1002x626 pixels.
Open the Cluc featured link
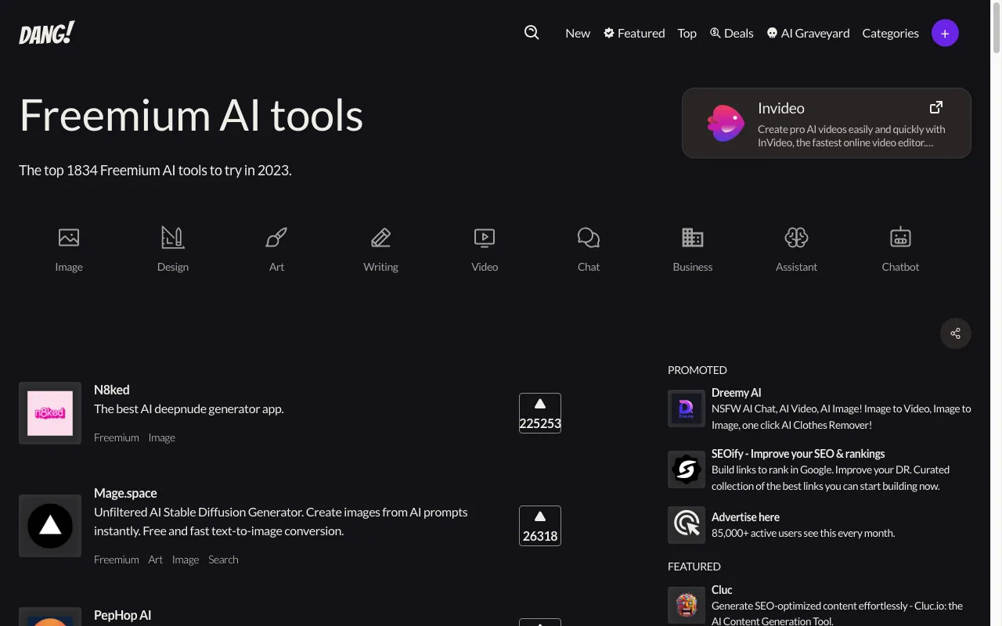pos(722,590)
